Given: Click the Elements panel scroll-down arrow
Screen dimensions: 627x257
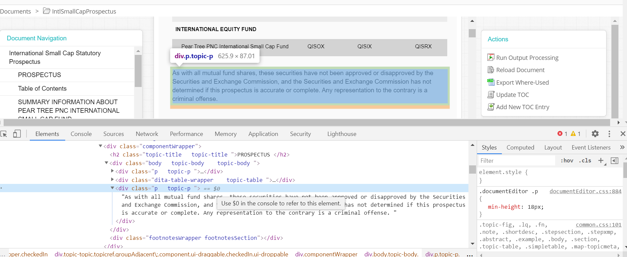Looking at the screenshot, I should (472, 244).
